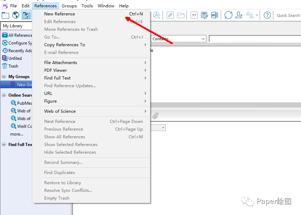Screen dimensions: 301x215
Task: Click the My Library panel header
Action: tap(16, 26)
